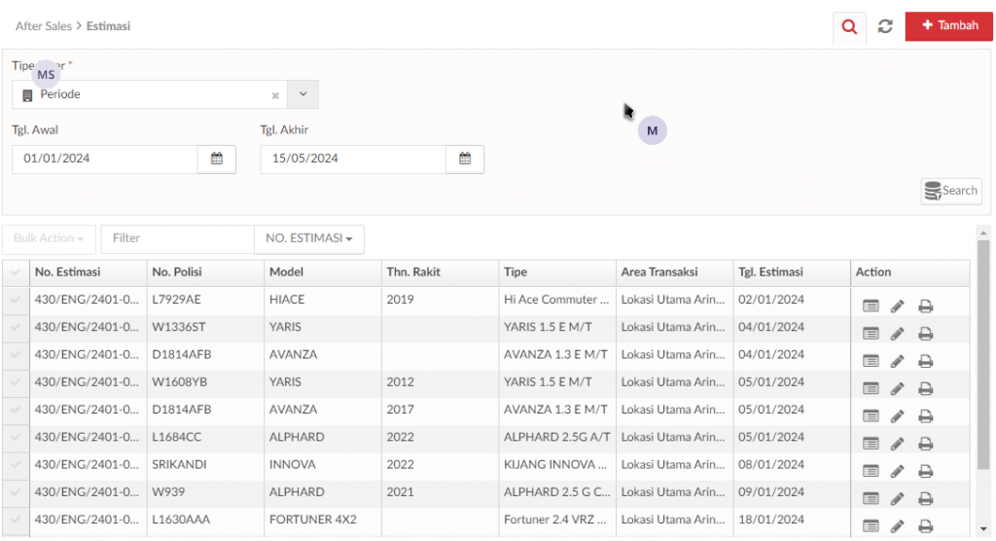Check the L1684CC row checkbox
Image resolution: width=996 pixels, height=541 pixels.
coord(16,438)
